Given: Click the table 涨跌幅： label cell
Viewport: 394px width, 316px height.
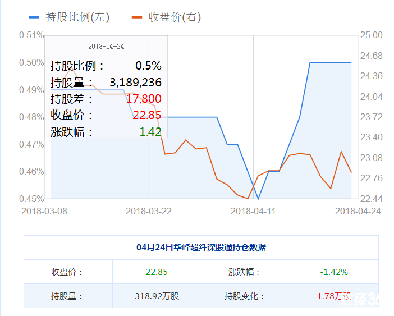Looking at the screenshot, I should coord(244,272).
